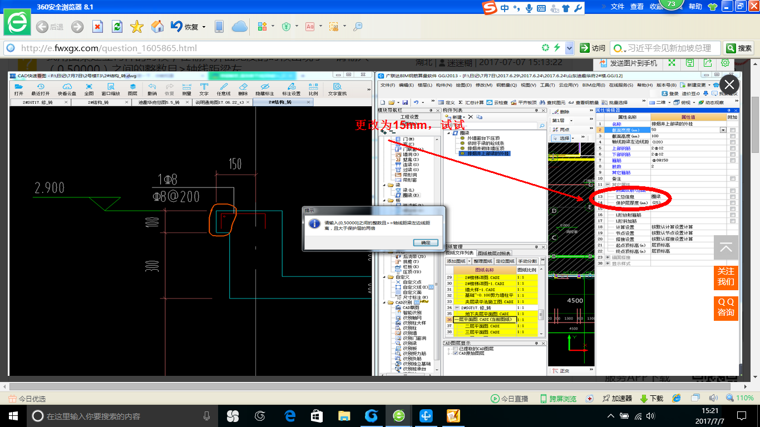Click 查找图元 binoculars tool
The height and width of the screenshot is (427, 760).
click(553, 102)
